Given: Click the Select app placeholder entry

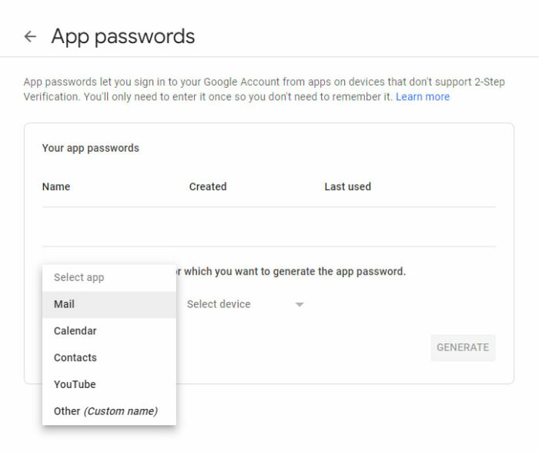Looking at the screenshot, I should (109, 277).
